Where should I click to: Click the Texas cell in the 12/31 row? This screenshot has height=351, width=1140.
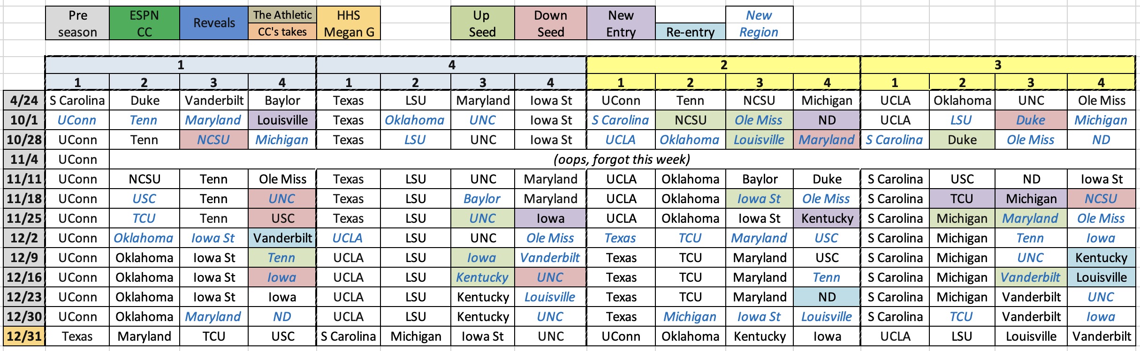(x=77, y=336)
